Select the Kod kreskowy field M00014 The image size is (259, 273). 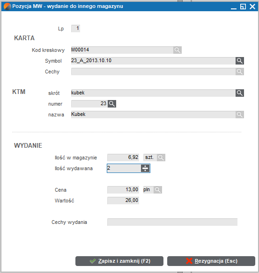[122, 50]
